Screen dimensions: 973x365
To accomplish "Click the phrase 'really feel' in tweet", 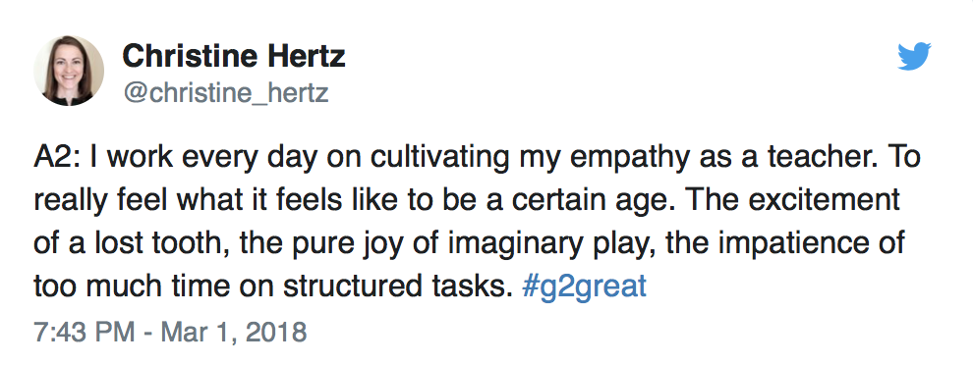I will 95,202.
